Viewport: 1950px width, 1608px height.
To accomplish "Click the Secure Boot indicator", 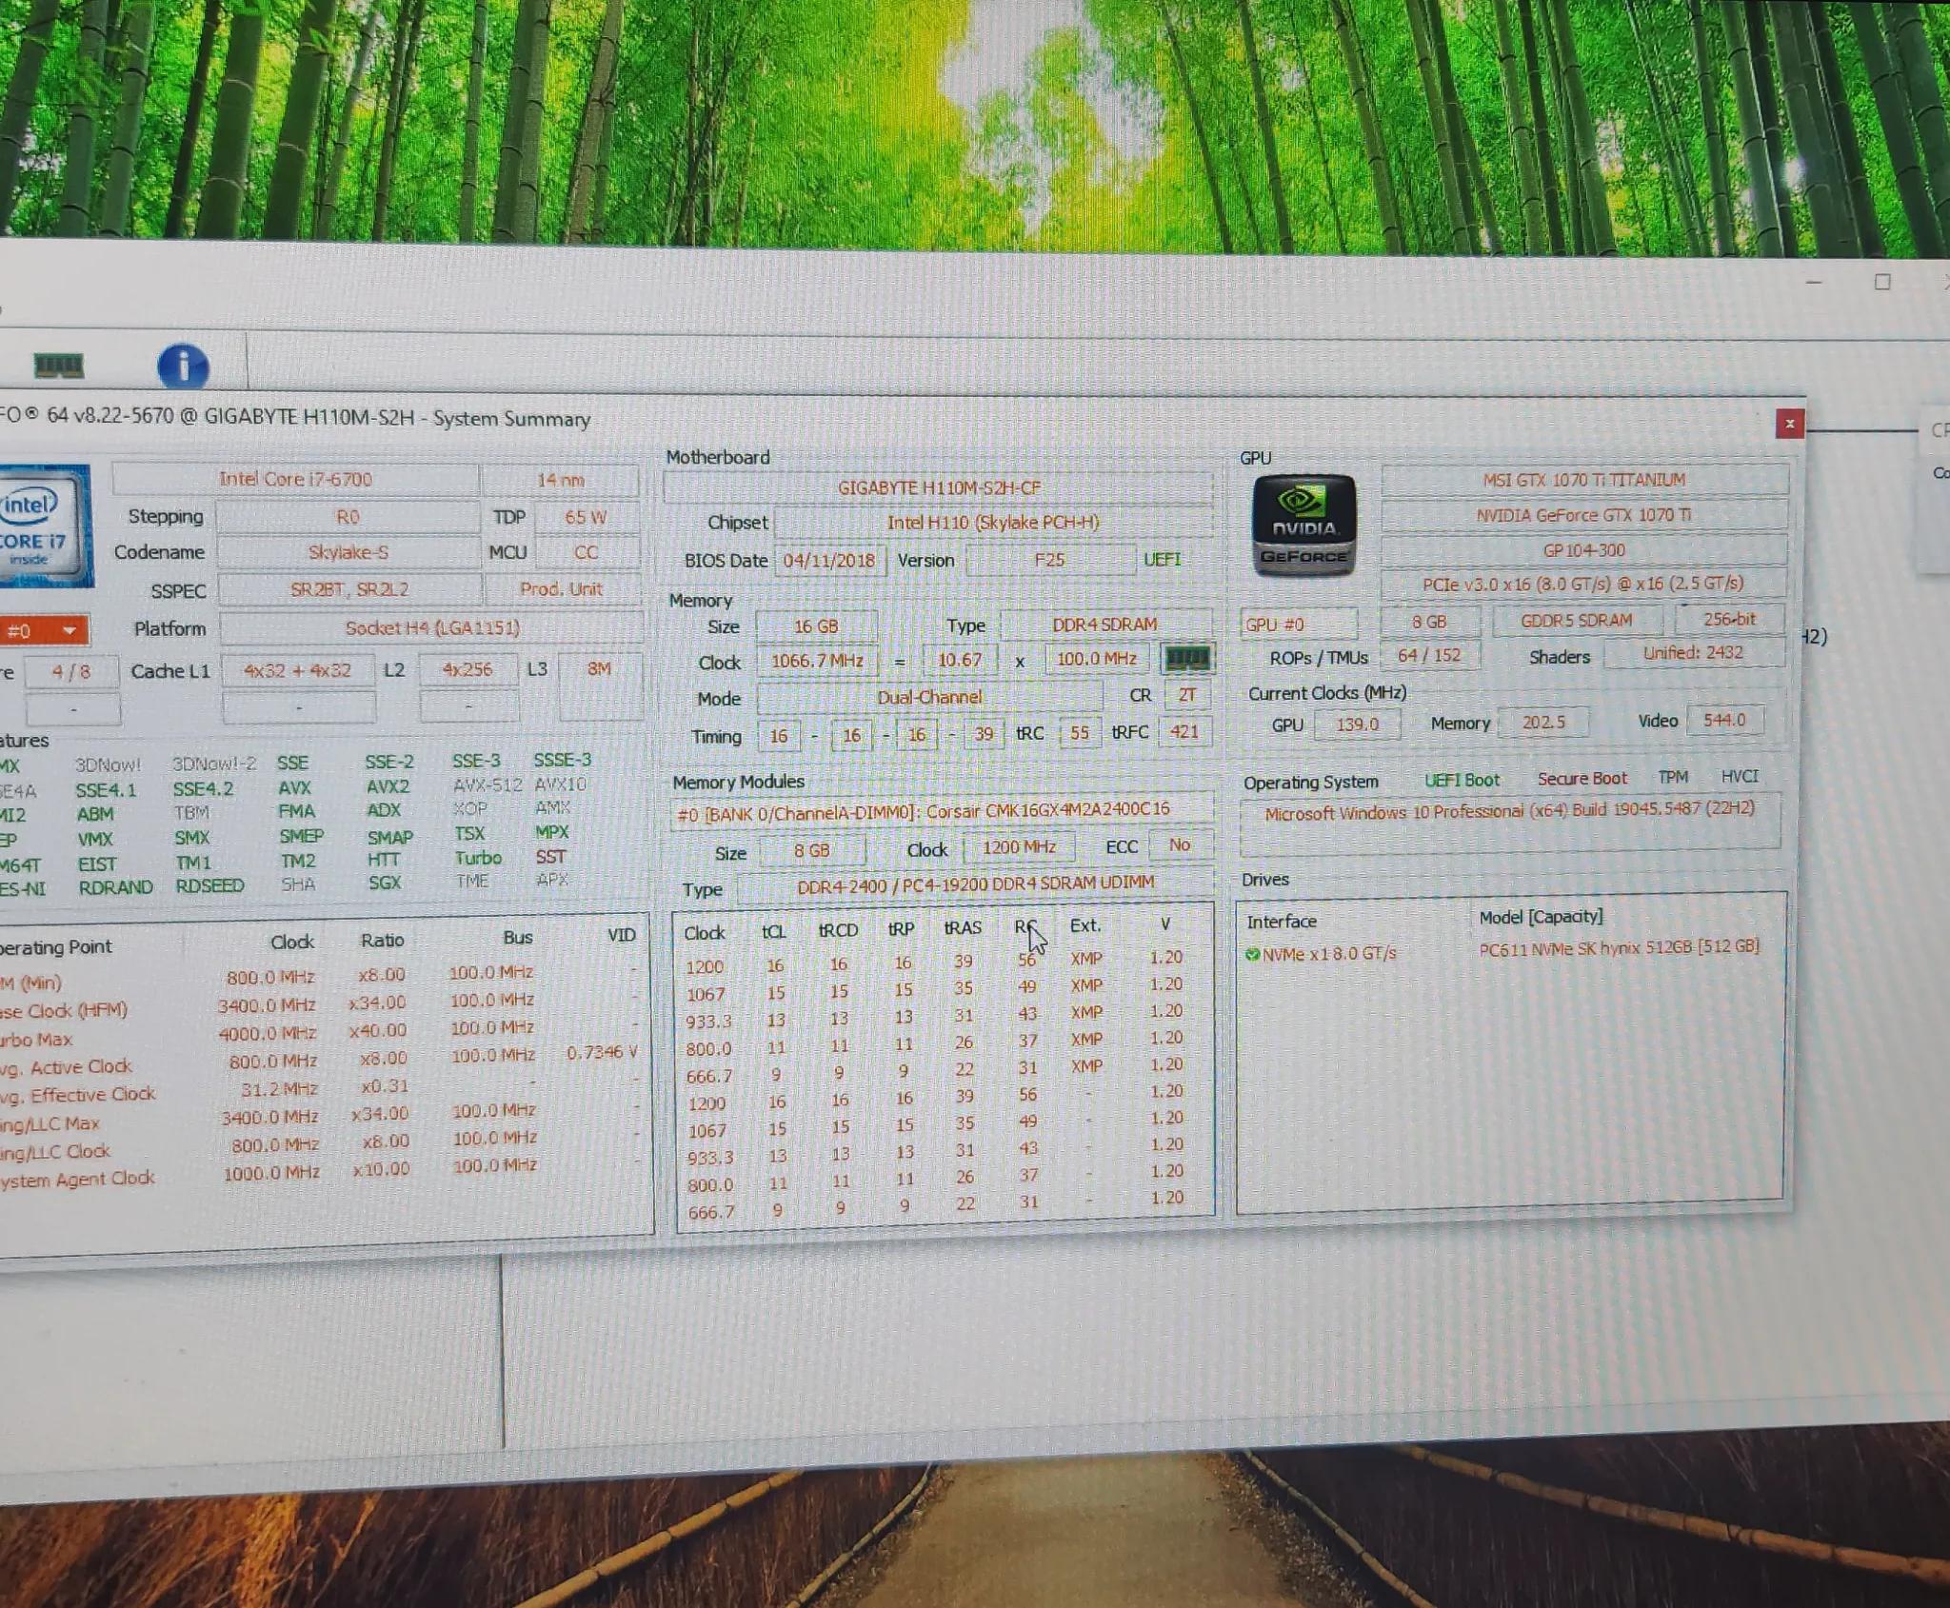I will [x=1582, y=779].
